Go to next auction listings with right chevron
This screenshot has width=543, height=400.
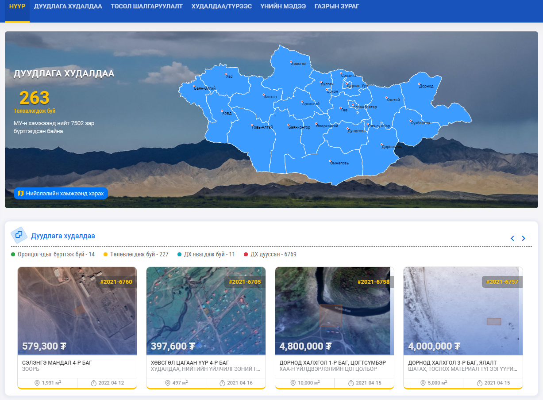coord(524,238)
